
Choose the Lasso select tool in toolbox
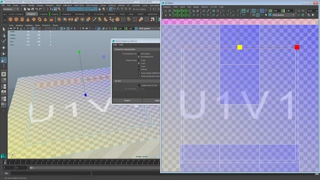3,35
